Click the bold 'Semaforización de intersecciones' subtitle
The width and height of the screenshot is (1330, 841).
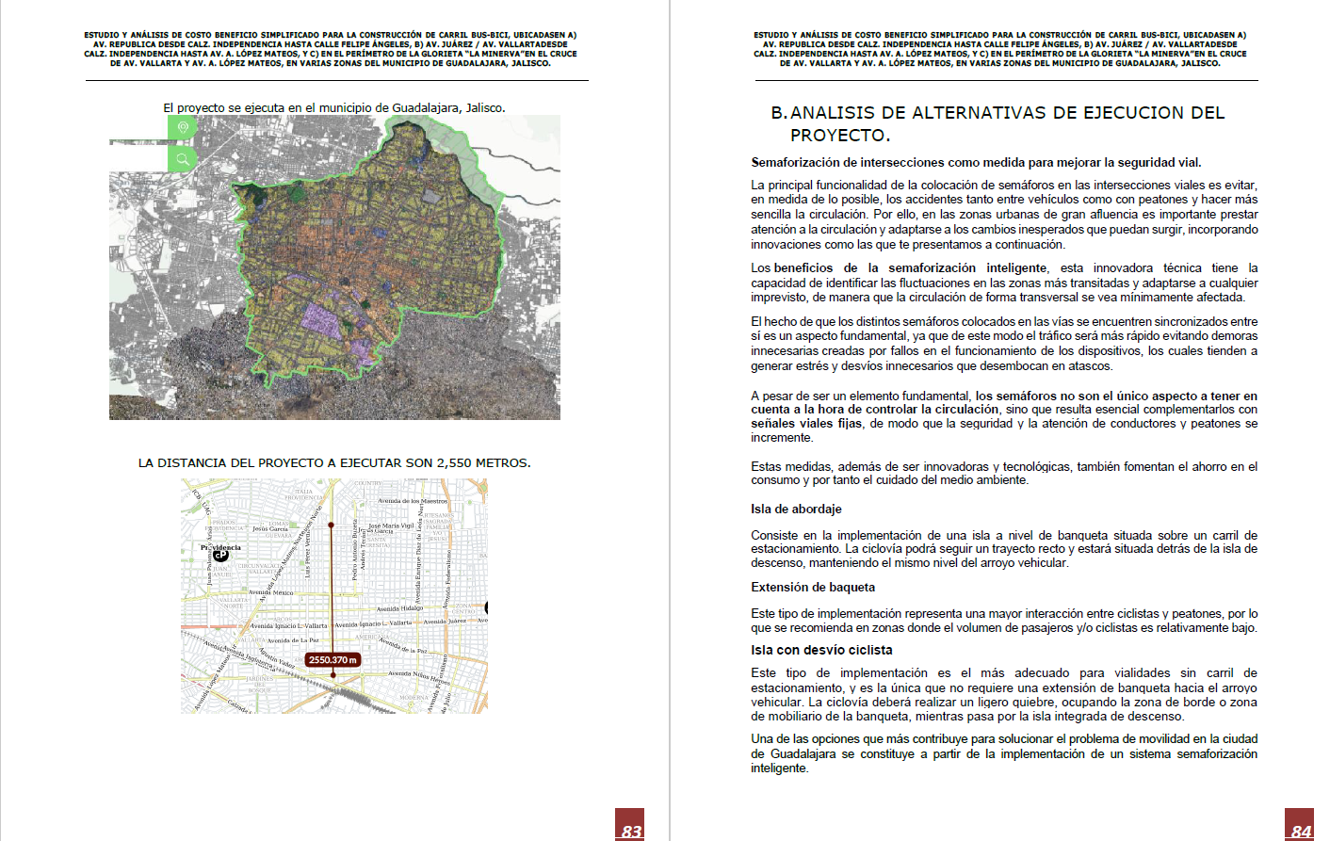point(976,163)
